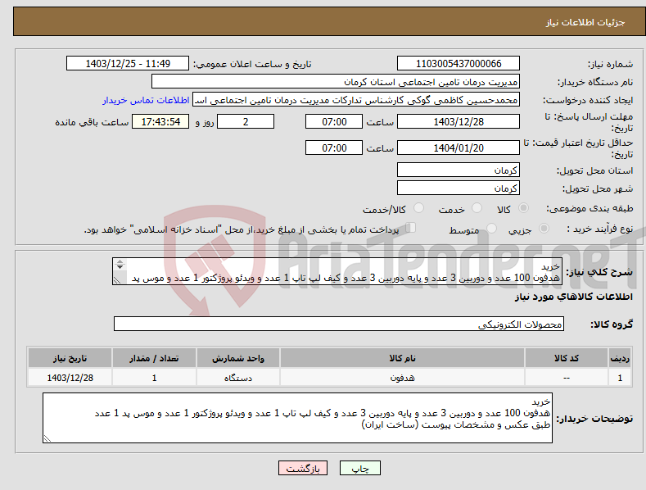Click the price validity time 07:00 field
Viewport: 646px width, 490px height.
pyautogui.click(x=334, y=147)
